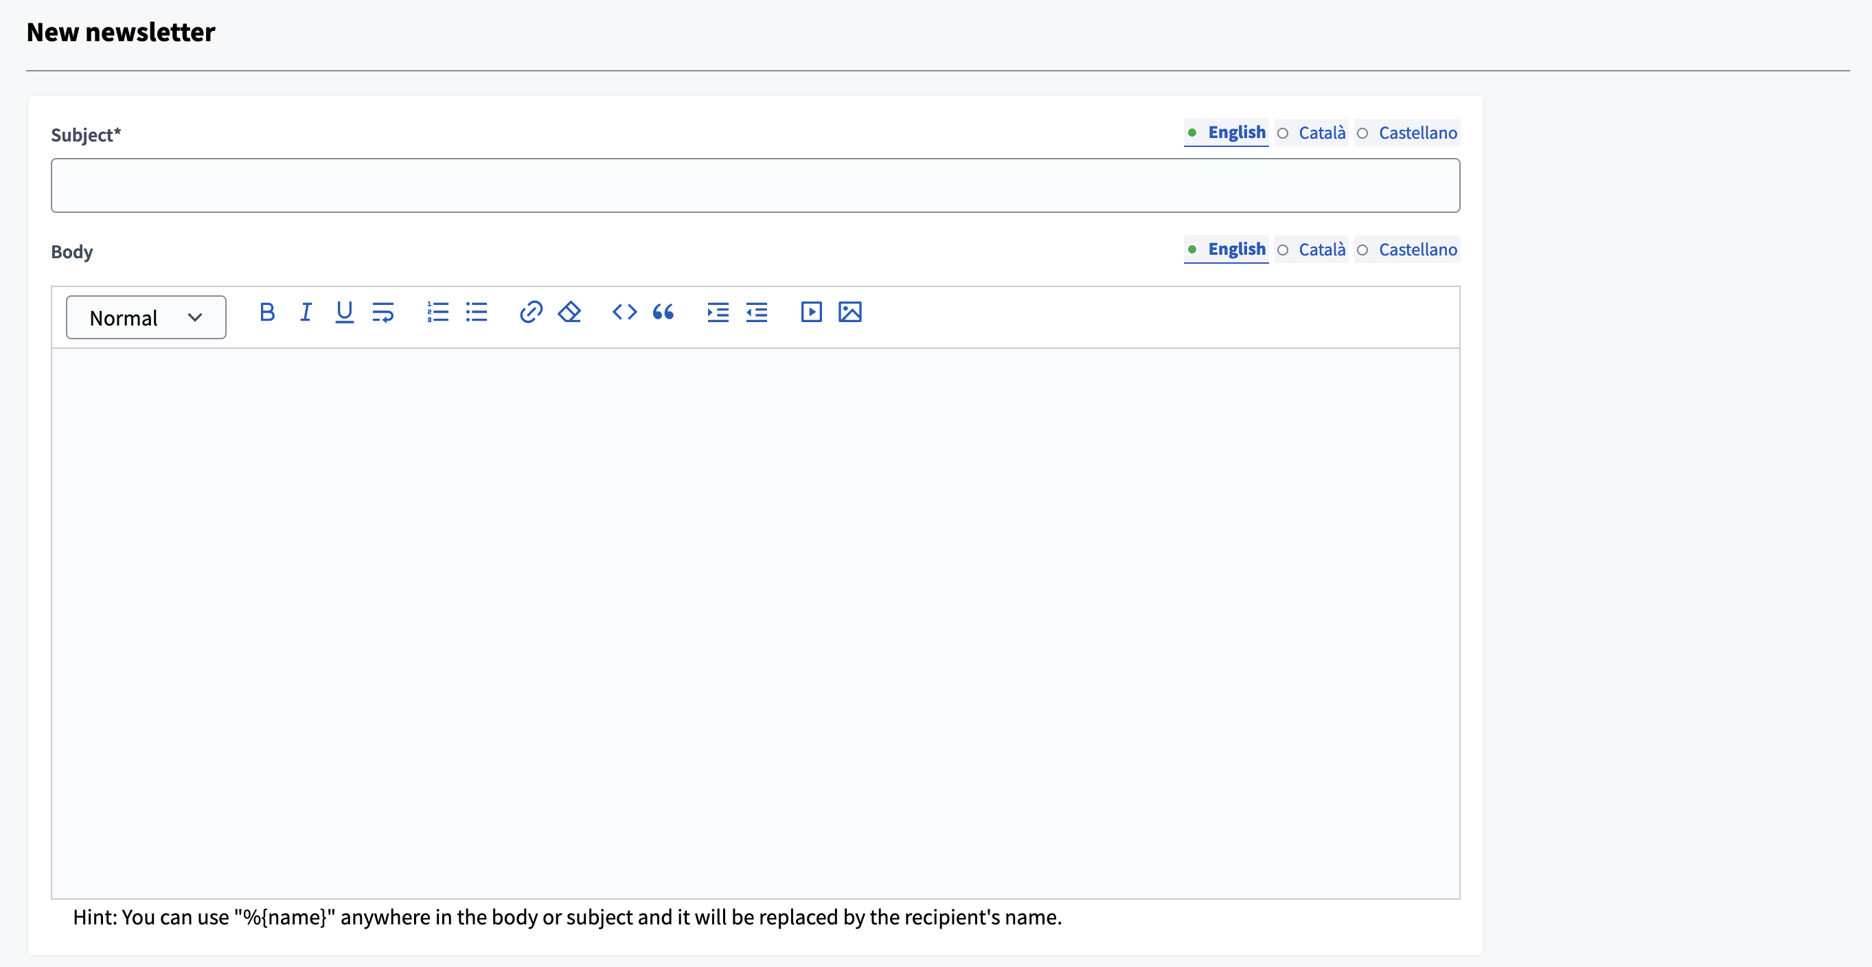
Task: Insert a code snippet
Action: tap(624, 312)
